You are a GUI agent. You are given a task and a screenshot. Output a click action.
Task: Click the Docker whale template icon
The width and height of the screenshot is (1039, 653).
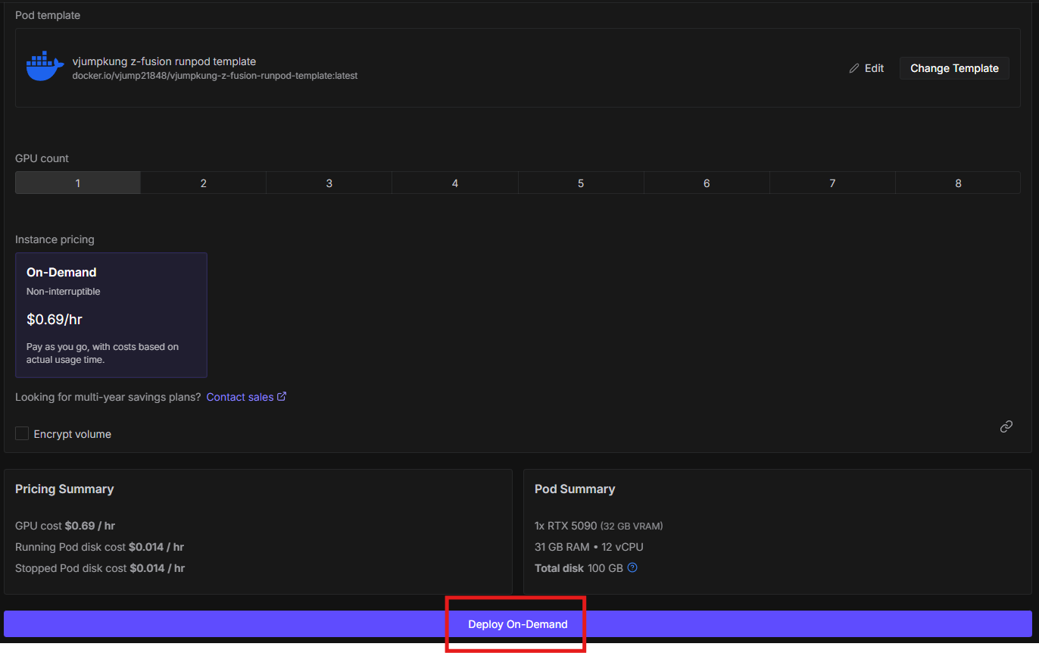pyautogui.click(x=45, y=67)
